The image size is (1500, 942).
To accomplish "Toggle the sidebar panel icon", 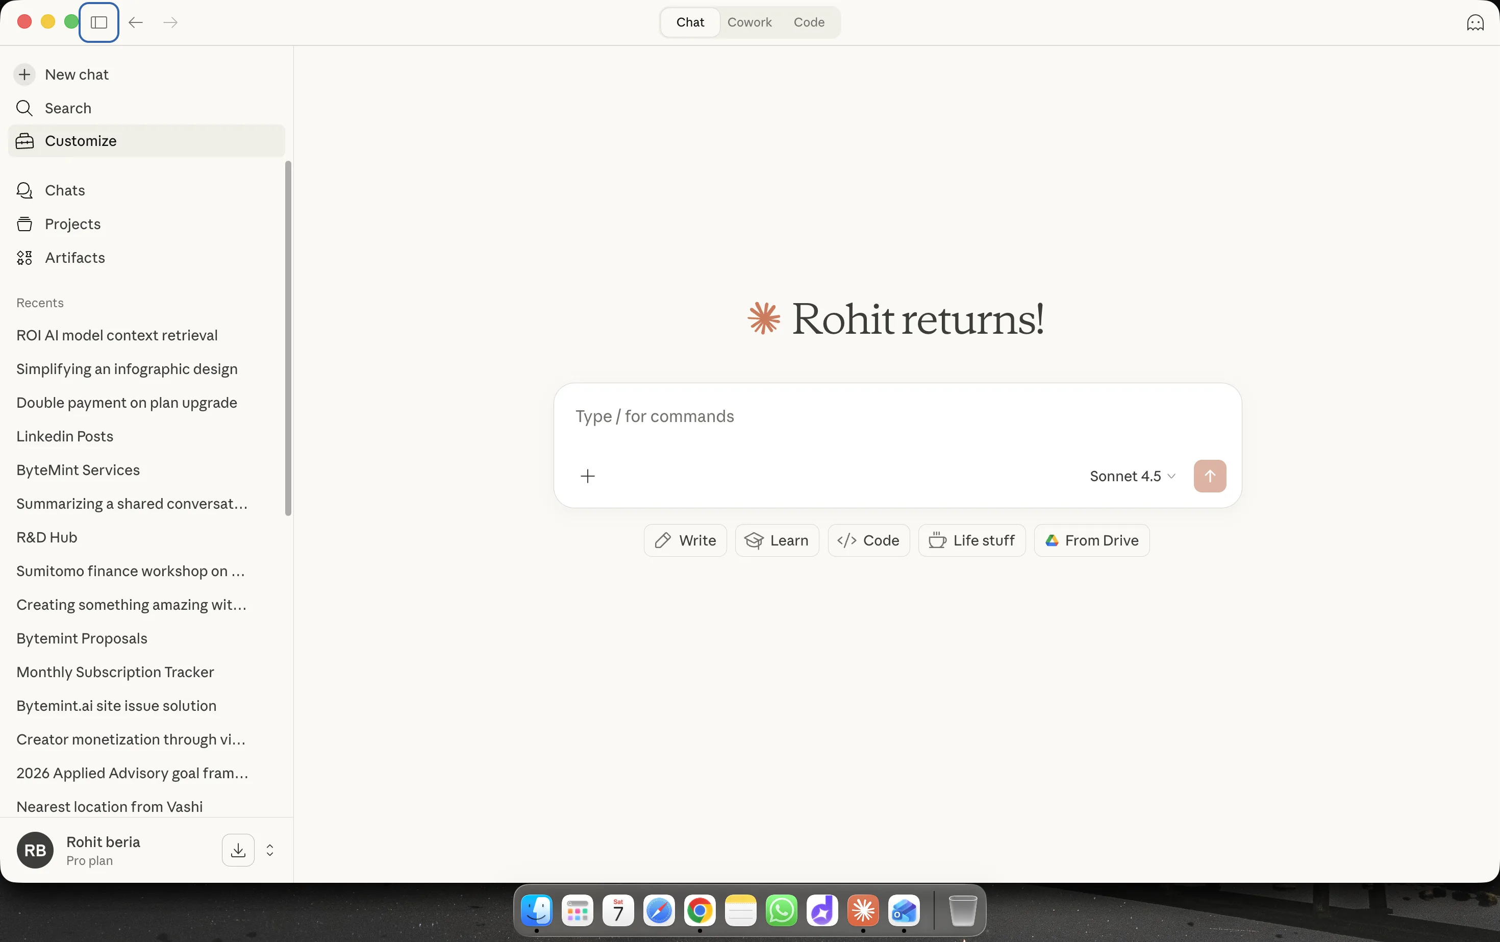I will [99, 22].
